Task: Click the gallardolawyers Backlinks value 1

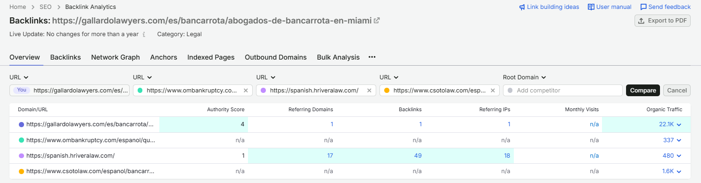Action: point(420,124)
